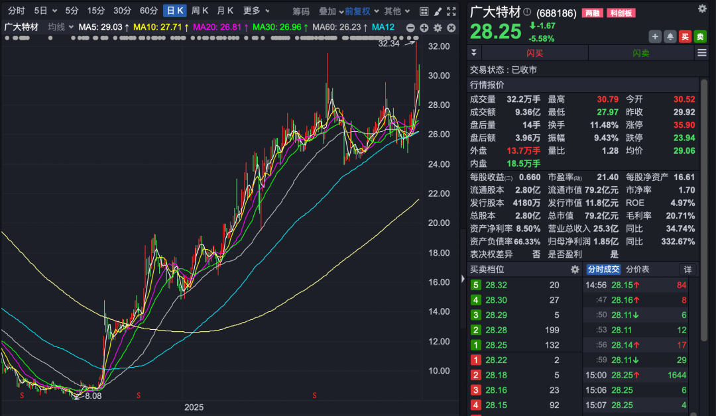The image size is (716, 416).
Task: Click first S marker on chart bottom
Action: [x=21, y=395]
